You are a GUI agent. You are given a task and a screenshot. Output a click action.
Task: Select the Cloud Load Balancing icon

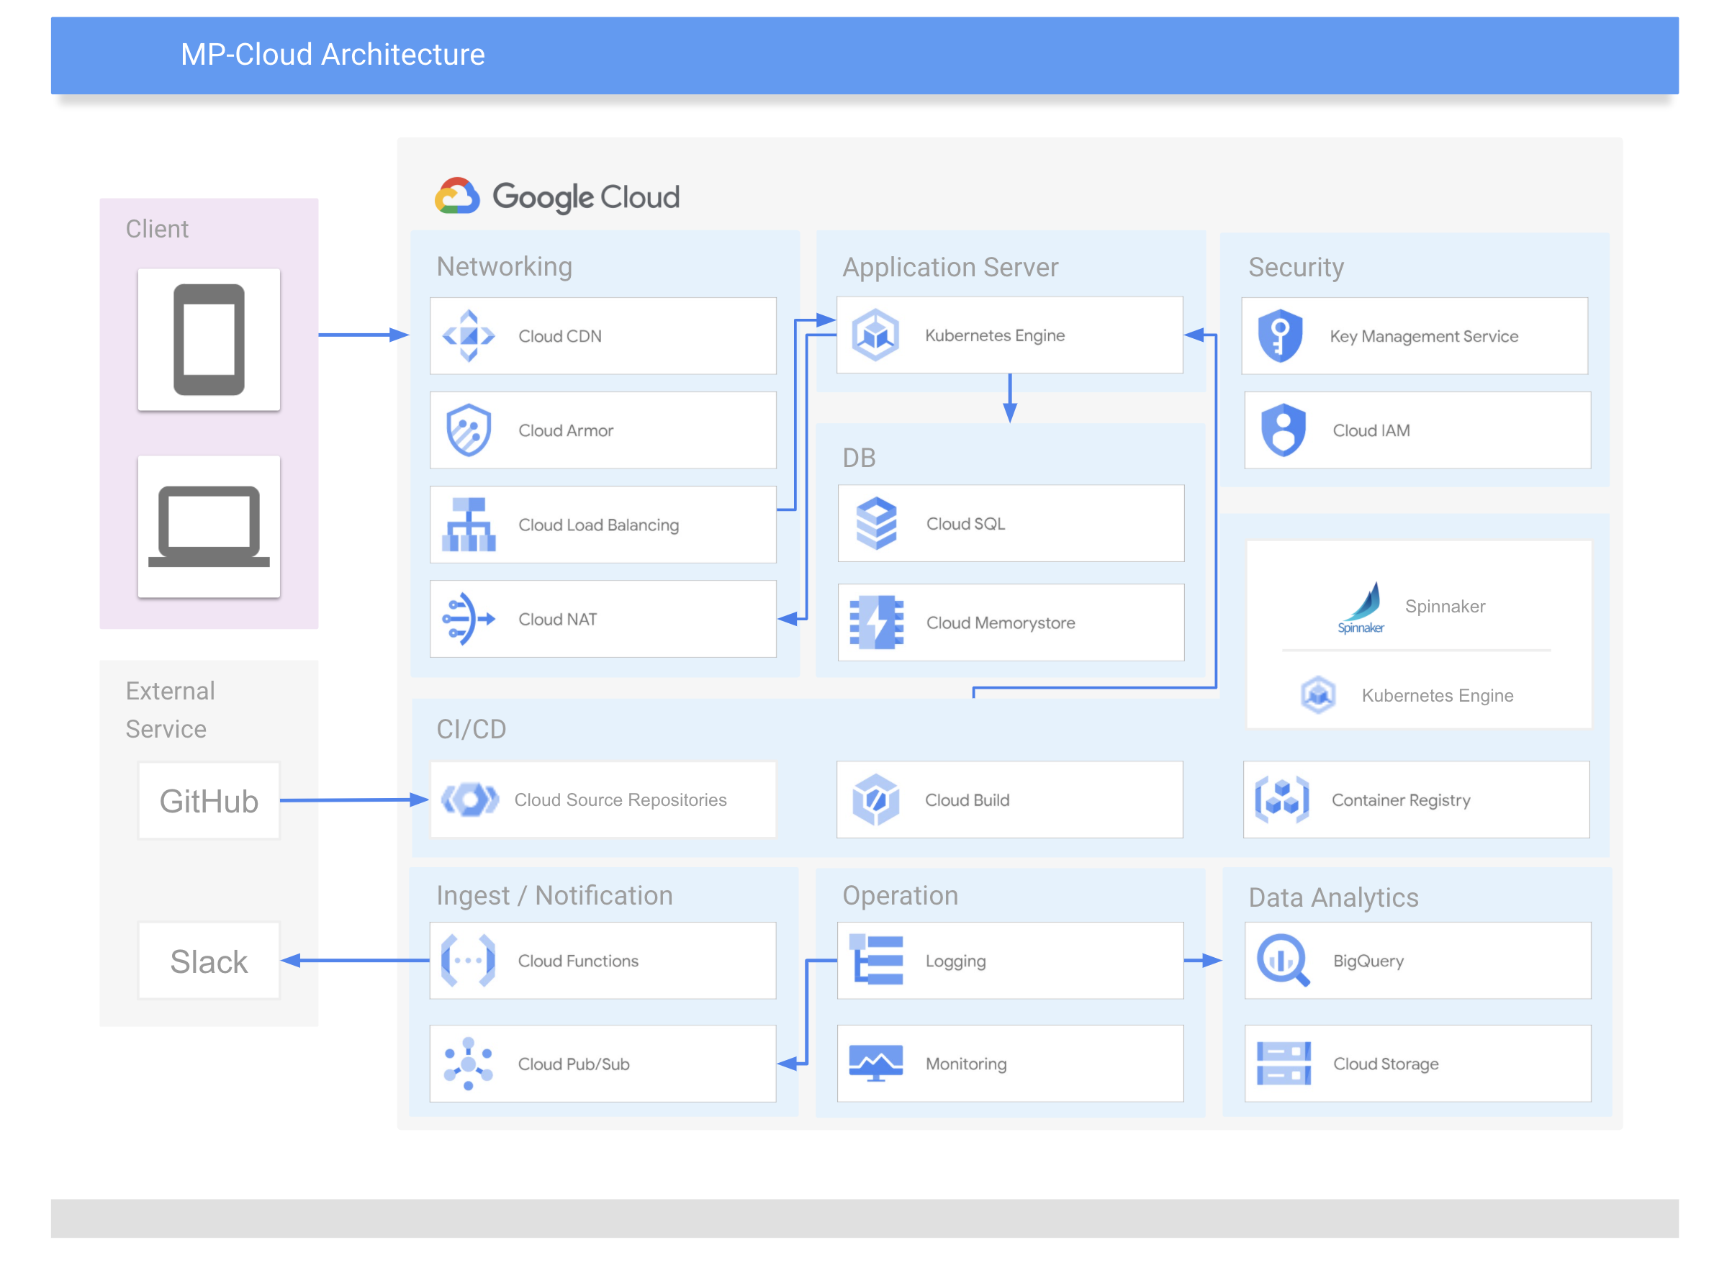[x=469, y=524]
